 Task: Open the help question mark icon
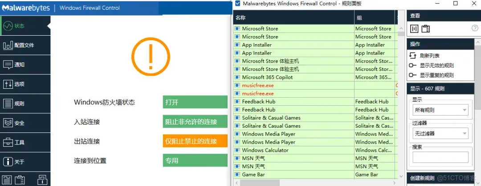tap(475, 28)
